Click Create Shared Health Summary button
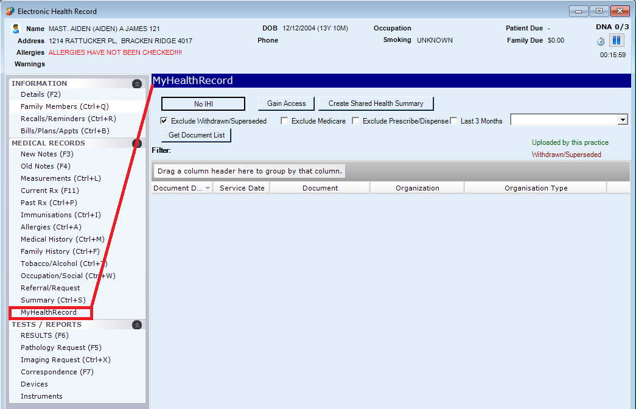 (376, 103)
